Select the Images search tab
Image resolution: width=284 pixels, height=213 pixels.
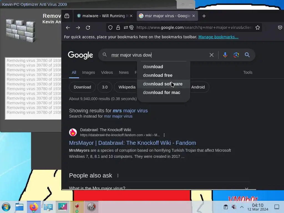[x=88, y=72]
